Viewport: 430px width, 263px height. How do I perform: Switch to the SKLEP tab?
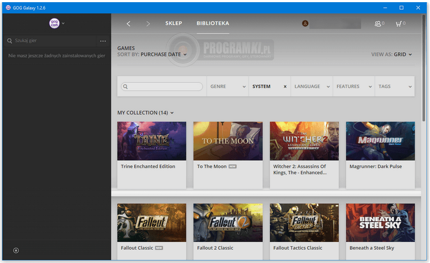[174, 23]
